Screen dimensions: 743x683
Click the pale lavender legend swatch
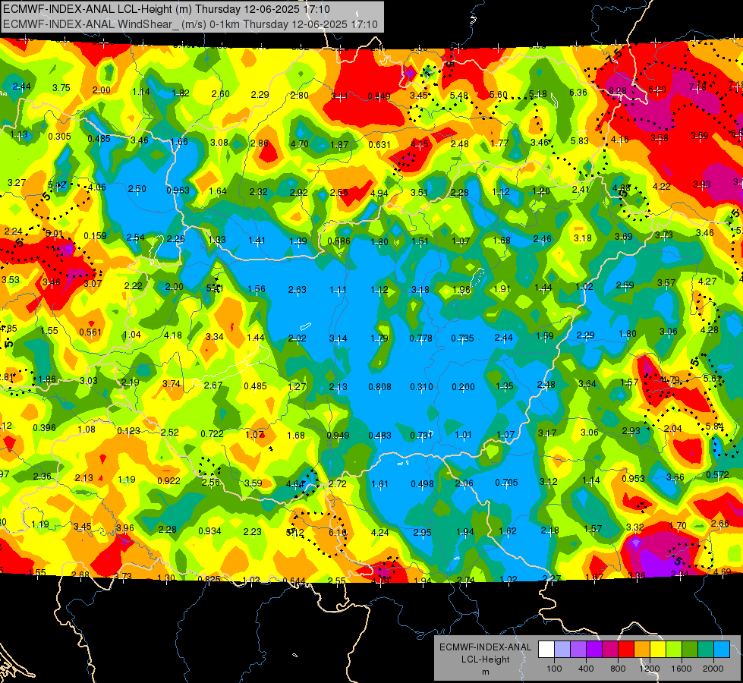pos(562,650)
